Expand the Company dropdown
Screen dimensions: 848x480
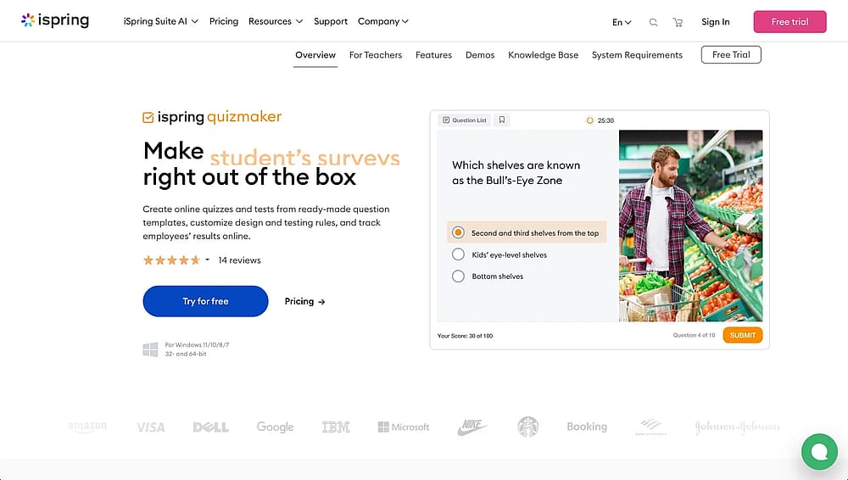click(383, 21)
